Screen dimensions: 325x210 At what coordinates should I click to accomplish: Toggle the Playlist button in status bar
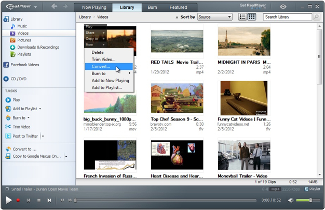pos(312,189)
